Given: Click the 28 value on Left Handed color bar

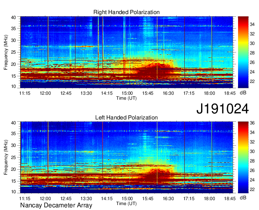Looking at the screenshot, I should [252, 161].
